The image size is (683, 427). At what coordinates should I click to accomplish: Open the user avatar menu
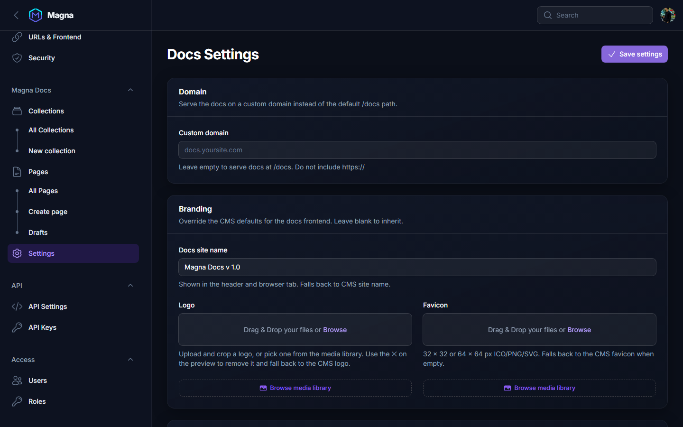point(668,15)
